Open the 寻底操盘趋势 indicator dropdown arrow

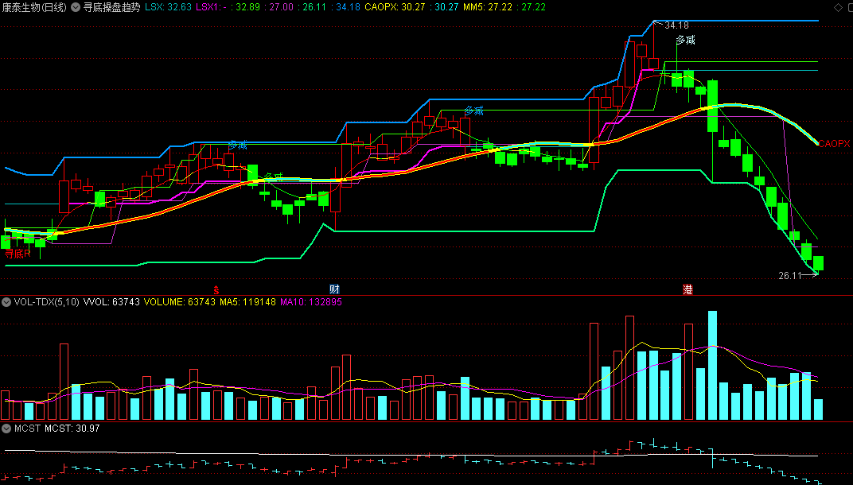(76, 7)
